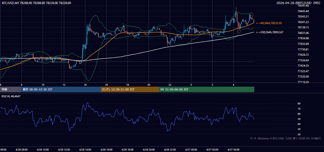The image size is (324, 152).
Task: Click hour tick 10 under the price chart
Action: click(43, 85)
